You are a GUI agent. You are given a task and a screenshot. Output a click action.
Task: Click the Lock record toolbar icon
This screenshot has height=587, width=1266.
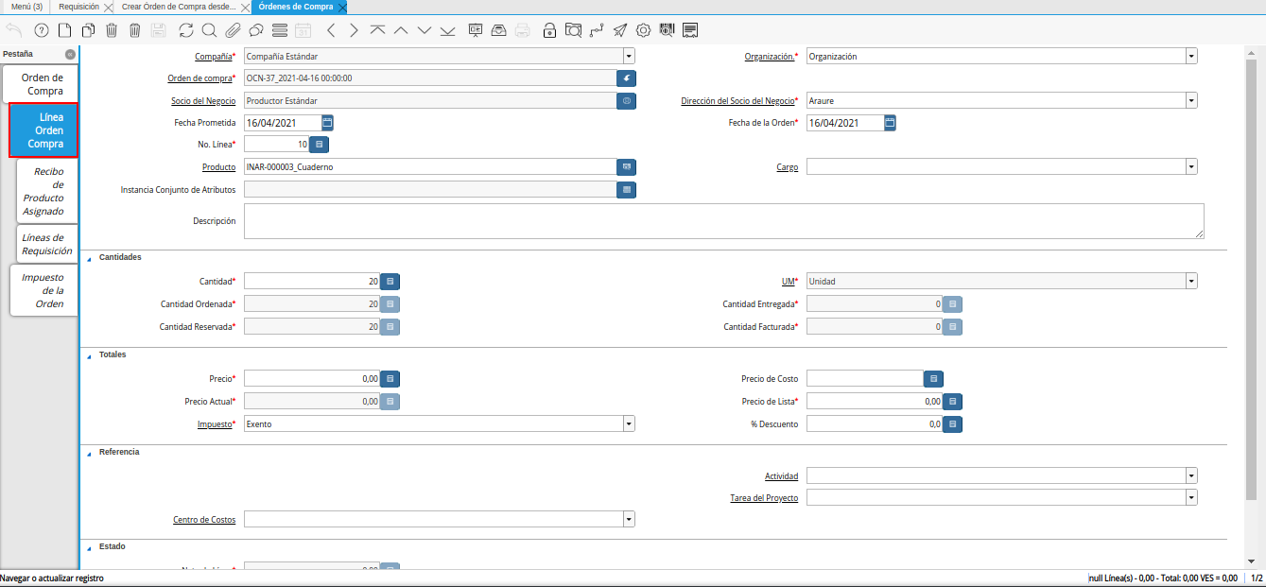click(x=549, y=30)
